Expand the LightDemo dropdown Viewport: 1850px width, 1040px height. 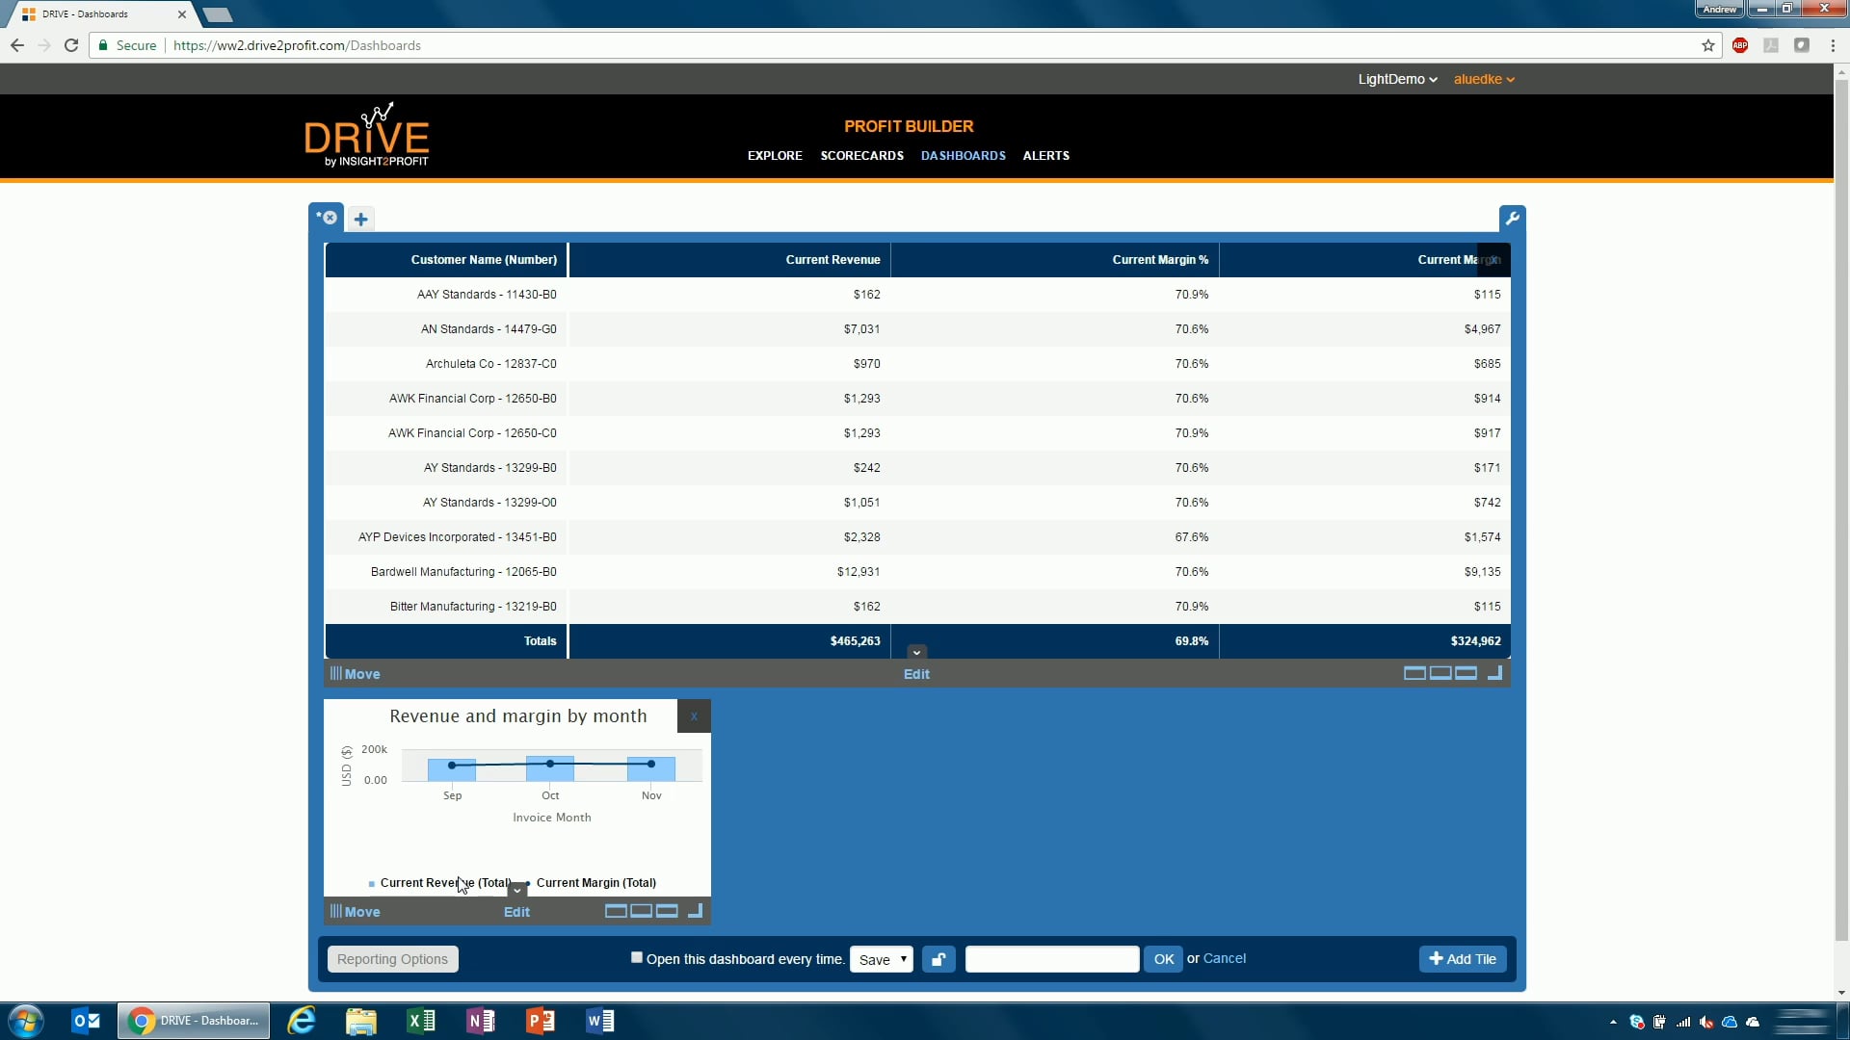(1397, 79)
